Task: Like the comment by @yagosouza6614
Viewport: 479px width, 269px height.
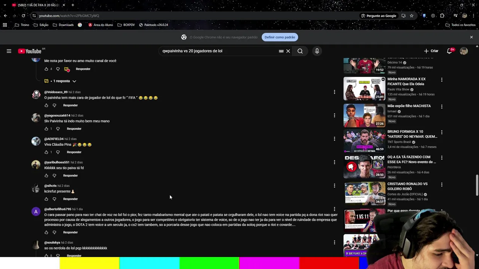Action: pos(46,129)
